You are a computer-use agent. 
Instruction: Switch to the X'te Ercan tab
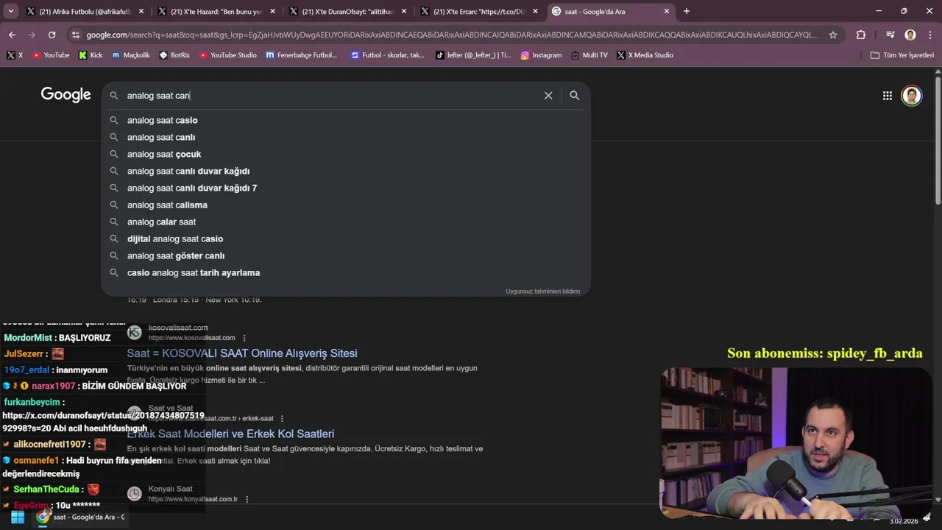tap(478, 12)
